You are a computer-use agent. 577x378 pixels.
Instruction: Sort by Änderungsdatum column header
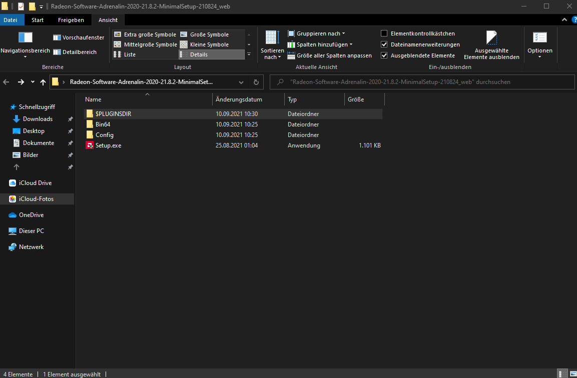[248, 99]
